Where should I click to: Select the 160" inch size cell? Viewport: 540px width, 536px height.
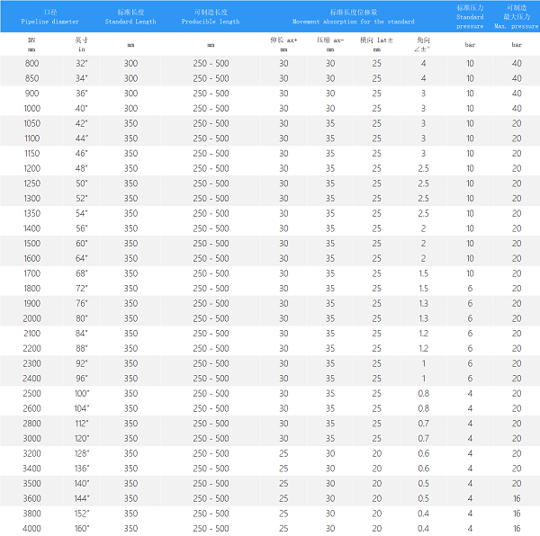[82, 529]
